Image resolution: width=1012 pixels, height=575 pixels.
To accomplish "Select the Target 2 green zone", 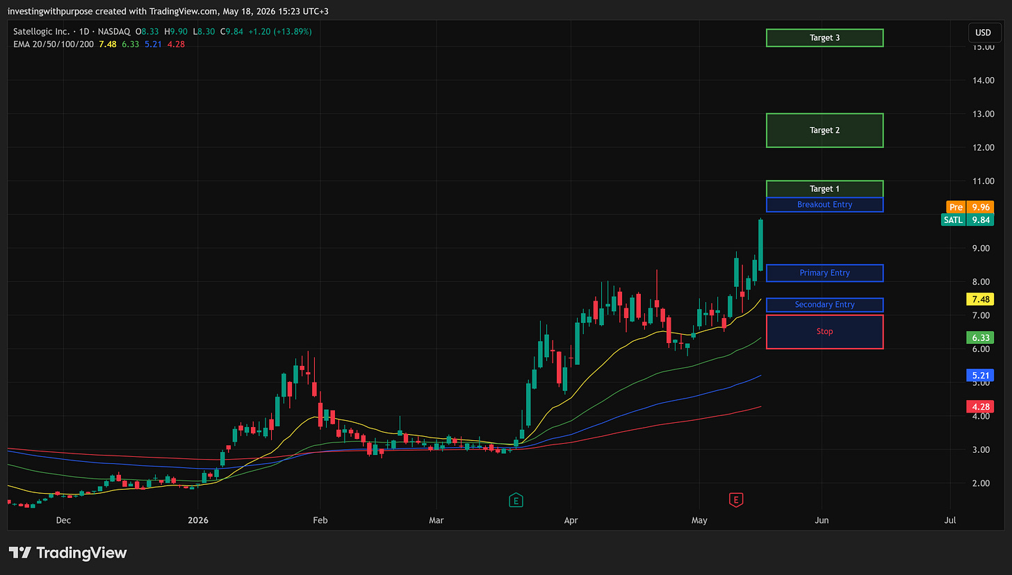I will point(824,130).
